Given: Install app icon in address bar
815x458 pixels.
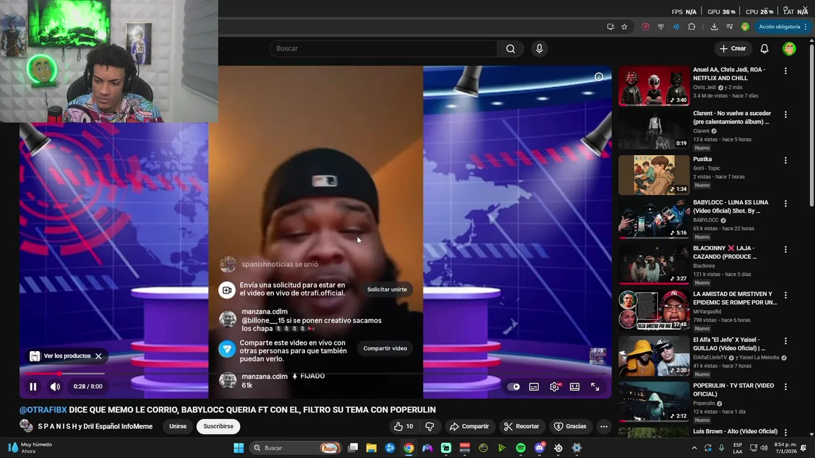Looking at the screenshot, I should pyautogui.click(x=611, y=27).
